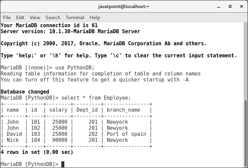The width and height of the screenshot is (248, 168).
Task: Open the Terminal menu
Action: tap(75, 17)
